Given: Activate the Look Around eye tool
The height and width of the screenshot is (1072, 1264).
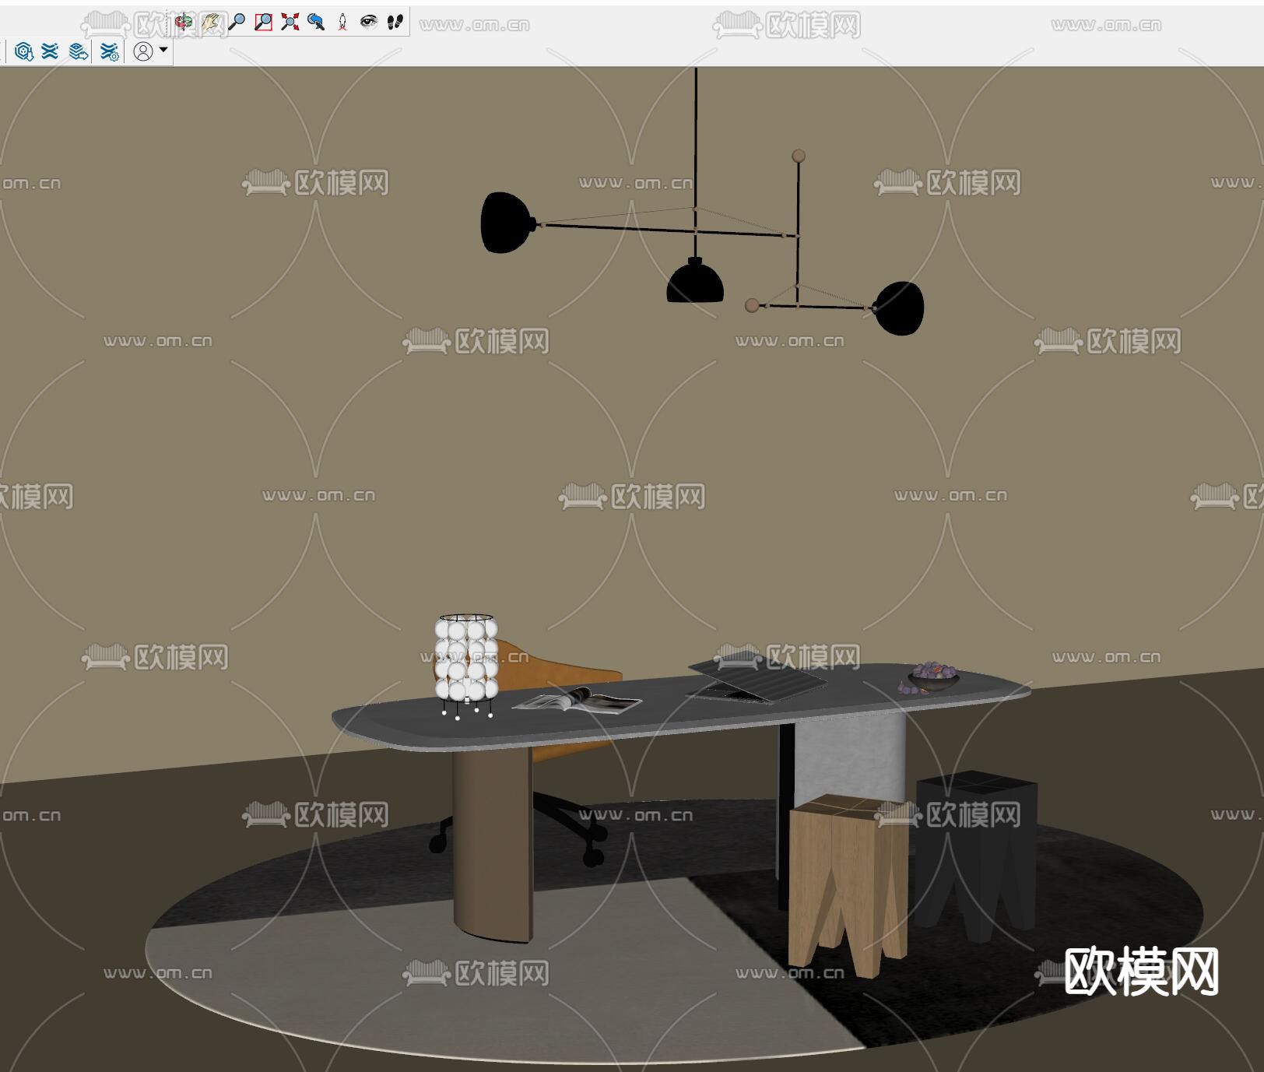Looking at the screenshot, I should [369, 23].
